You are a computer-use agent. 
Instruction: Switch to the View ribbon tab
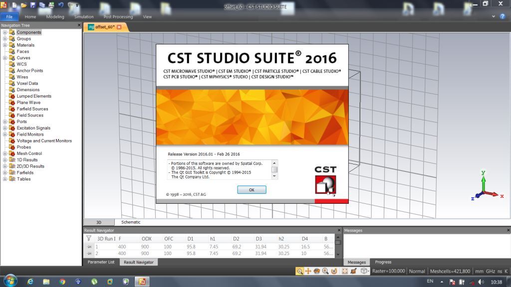point(147,16)
